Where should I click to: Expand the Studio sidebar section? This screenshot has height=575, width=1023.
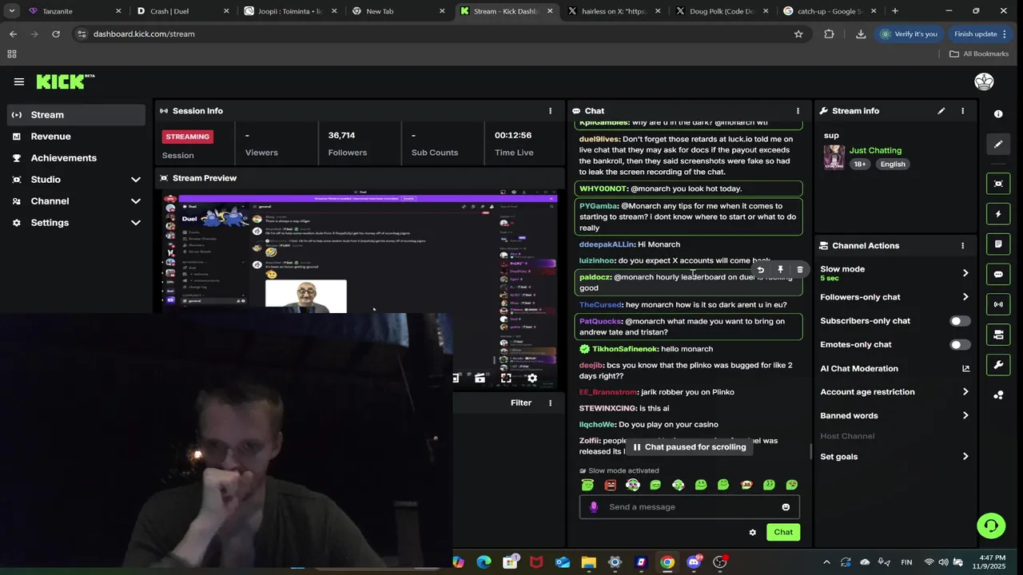135,180
